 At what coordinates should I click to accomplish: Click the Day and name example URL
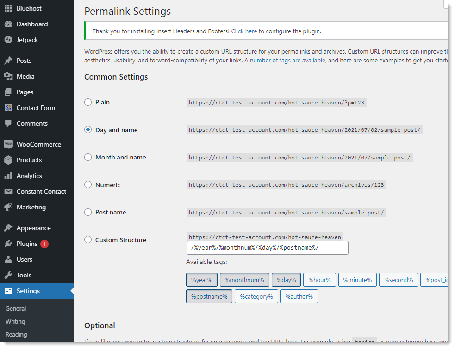tap(305, 130)
